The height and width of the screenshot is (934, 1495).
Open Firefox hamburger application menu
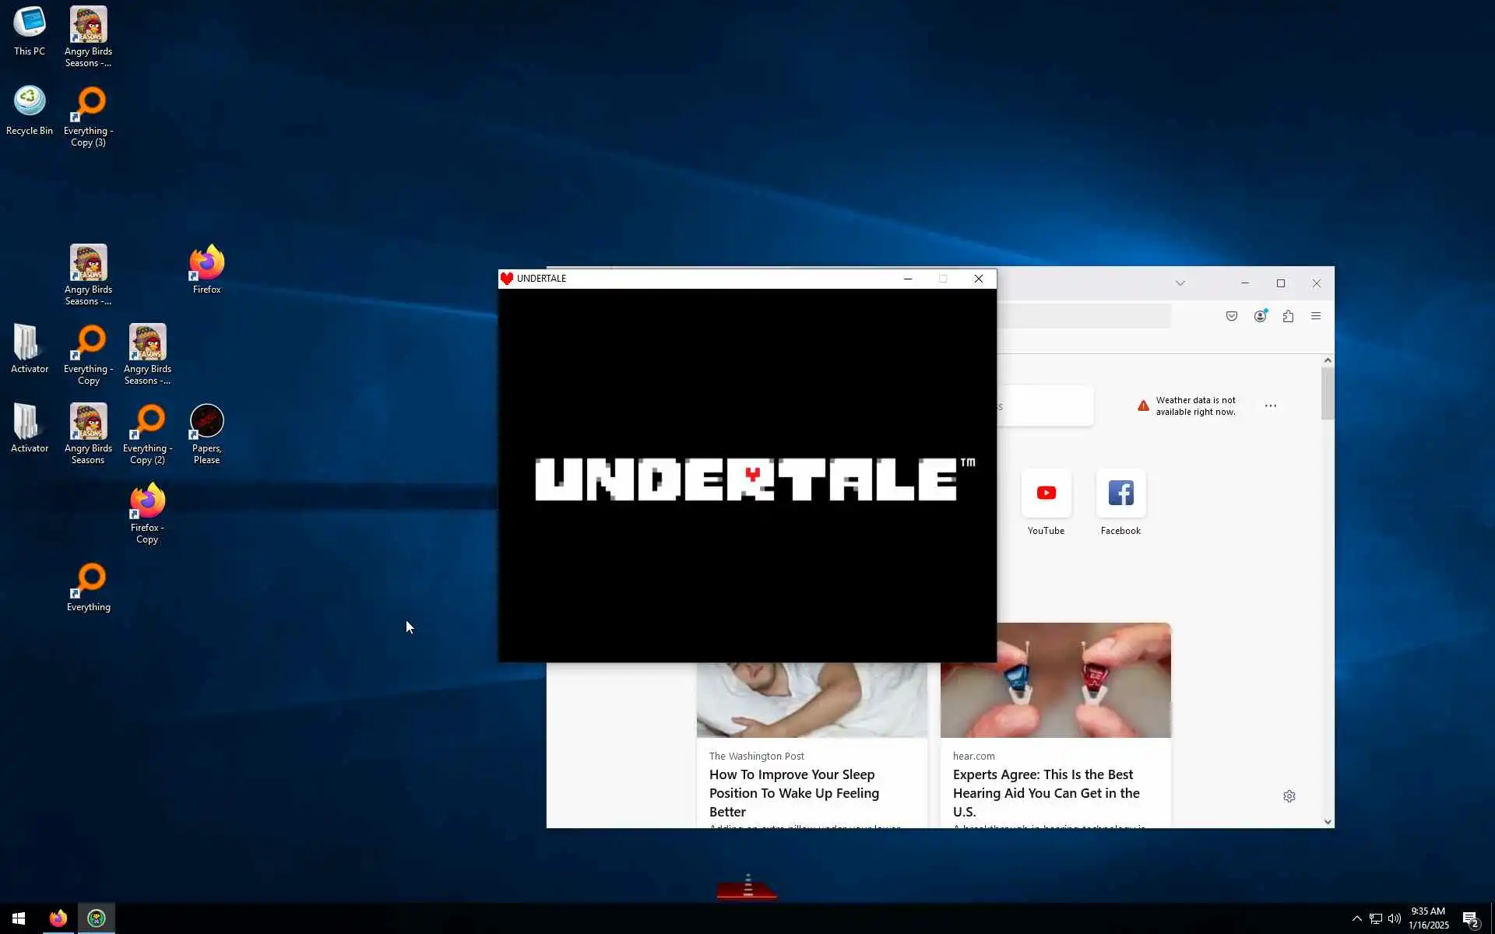coord(1316,316)
